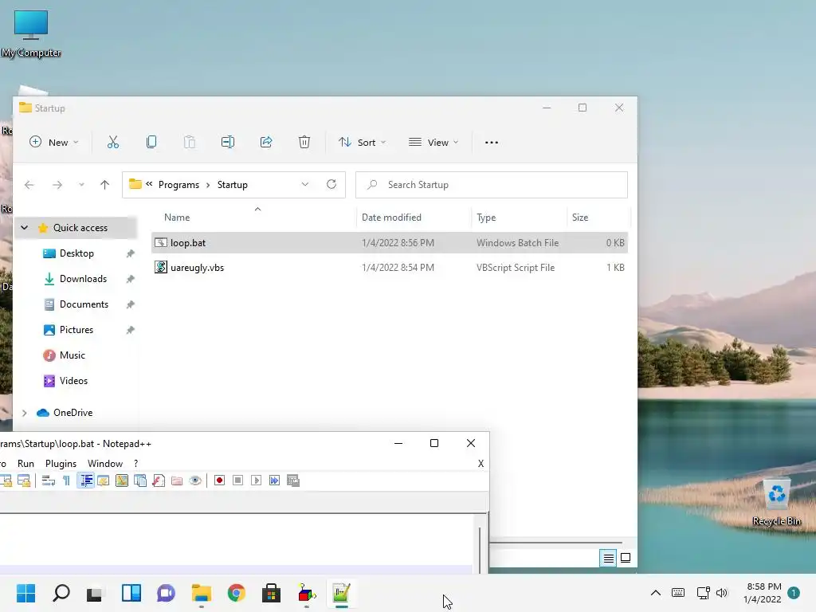Click the Programs breadcrumb in address bar

pyautogui.click(x=178, y=185)
